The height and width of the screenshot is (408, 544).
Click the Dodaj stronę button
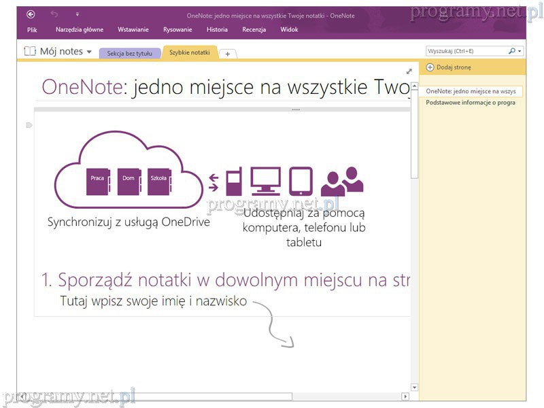449,67
